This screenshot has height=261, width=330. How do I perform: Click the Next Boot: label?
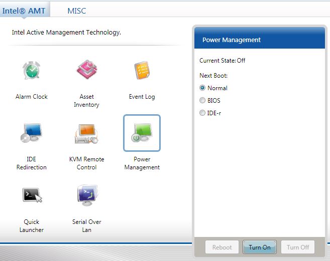click(x=213, y=75)
